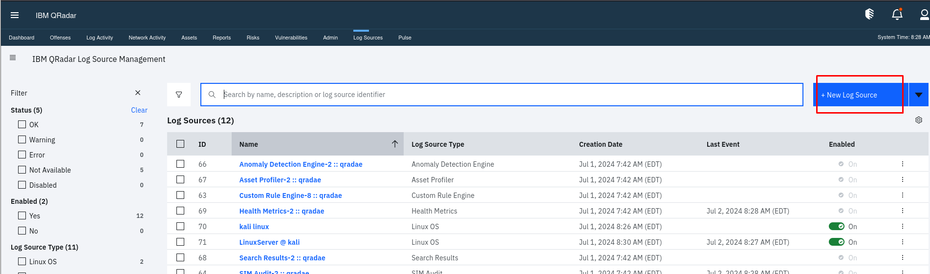Toggle enabled switch for Health Metrics-2
930x274 pixels.
841,211
